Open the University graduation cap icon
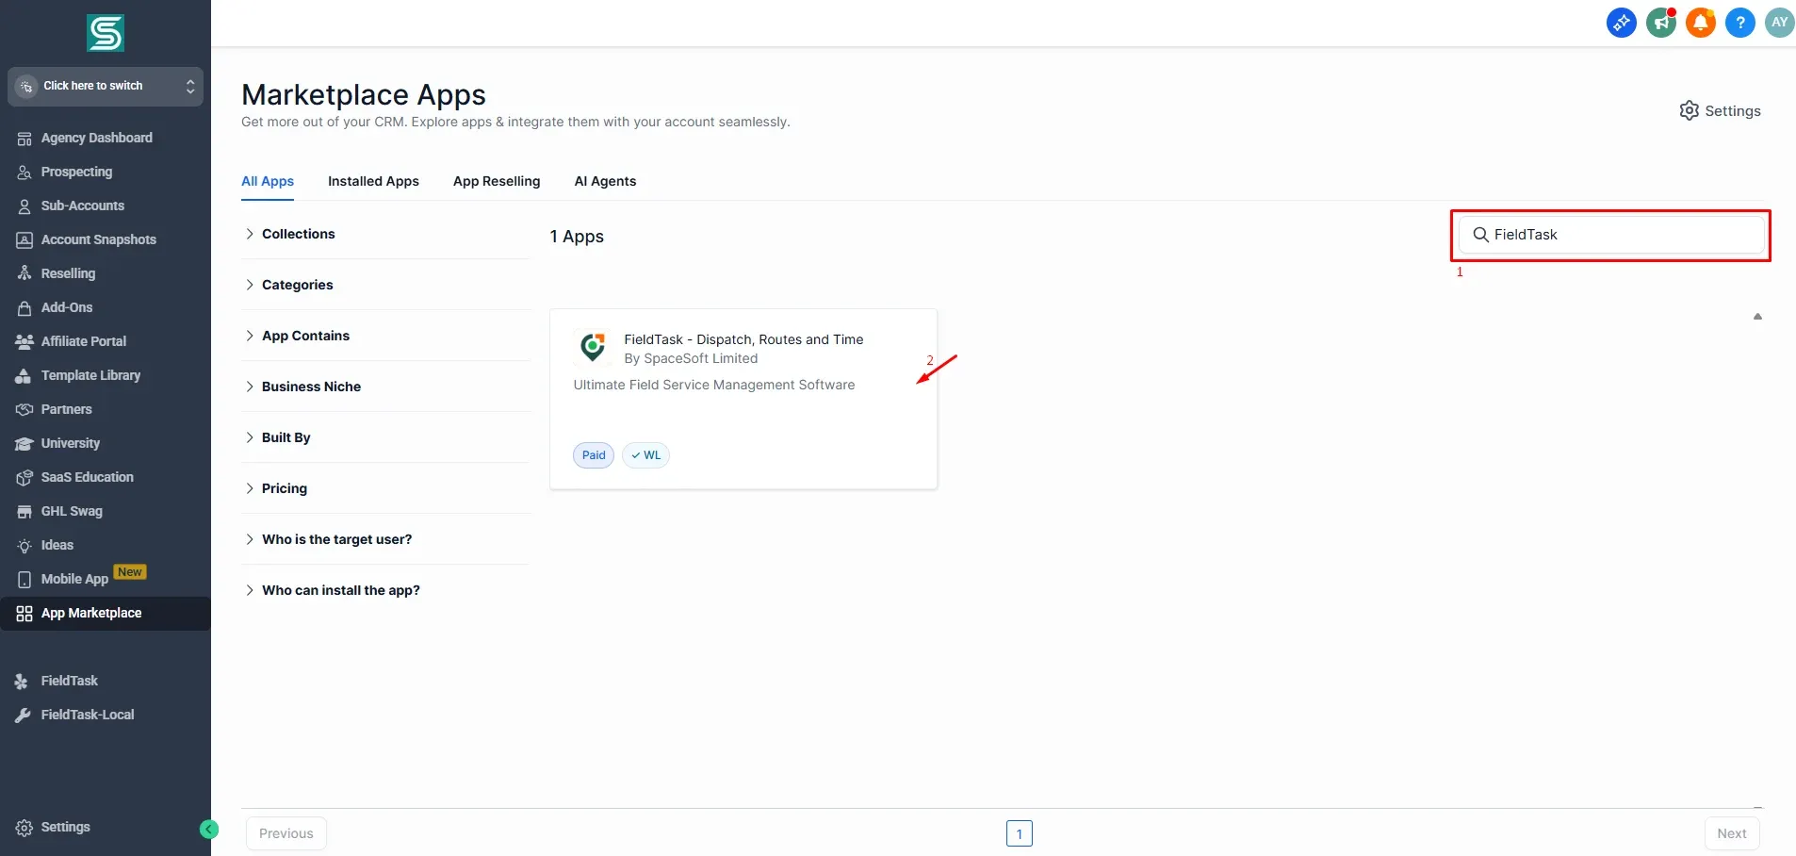Image resolution: width=1796 pixels, height=856 pixels. (24, 444)
